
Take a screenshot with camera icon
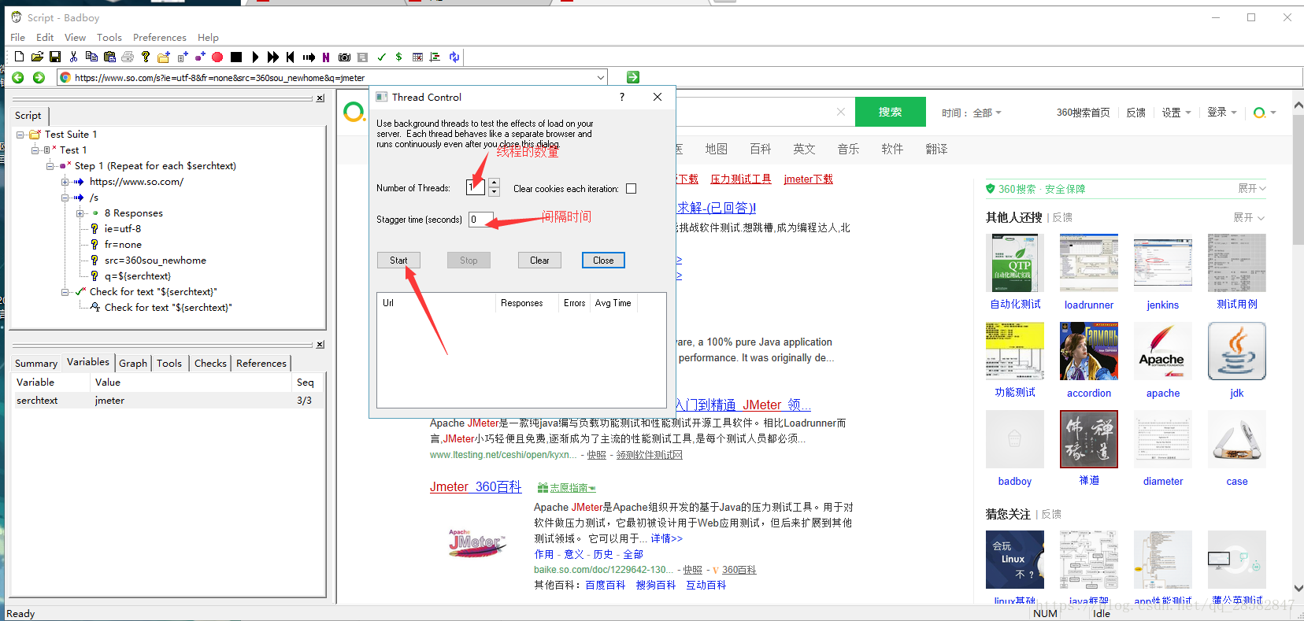(344, 57)
